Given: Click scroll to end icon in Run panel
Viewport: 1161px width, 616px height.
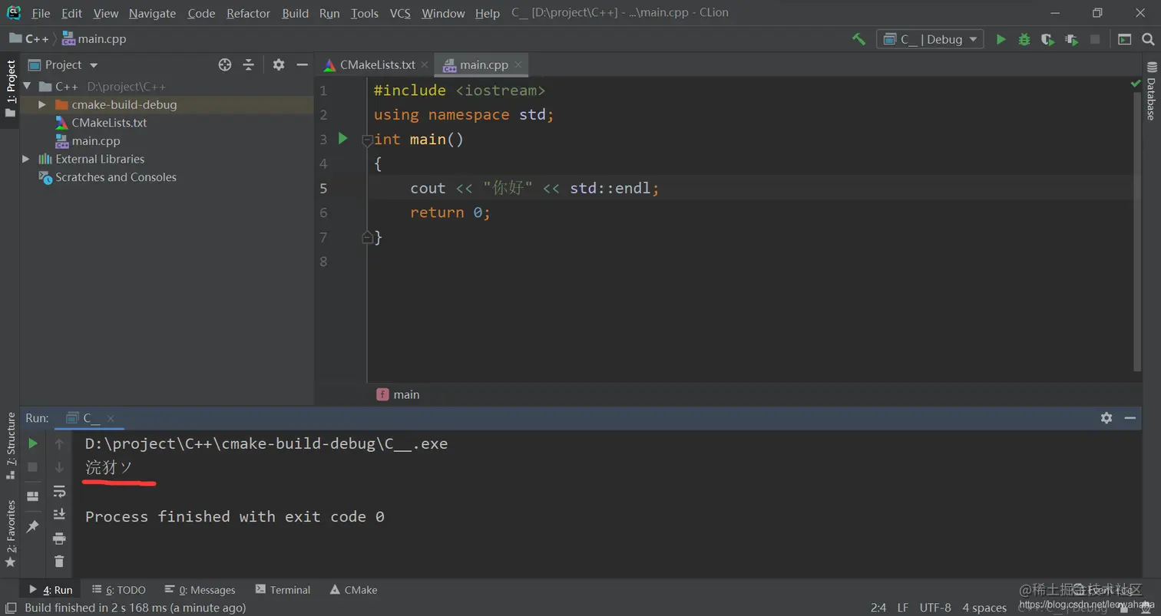Looking at the screenshot, I should [59, 515].
